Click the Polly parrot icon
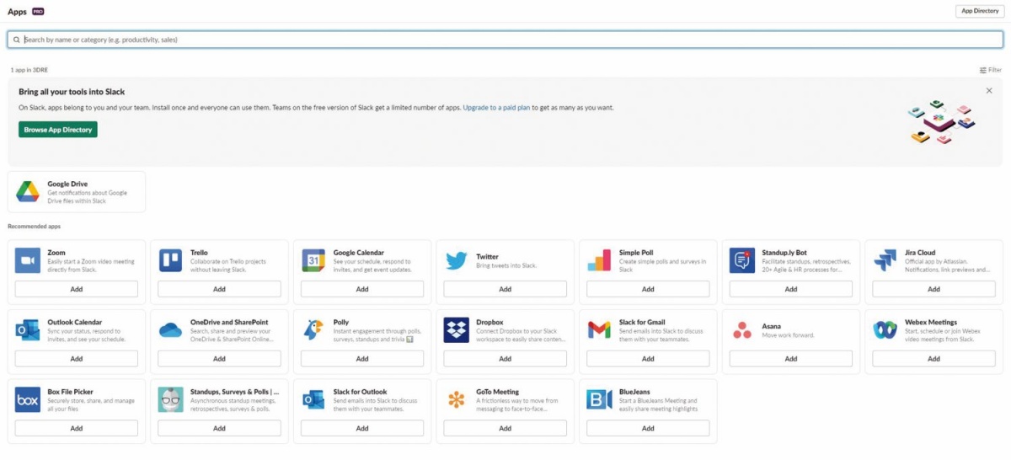This screenshot has width=1011, height=460. 313,330
